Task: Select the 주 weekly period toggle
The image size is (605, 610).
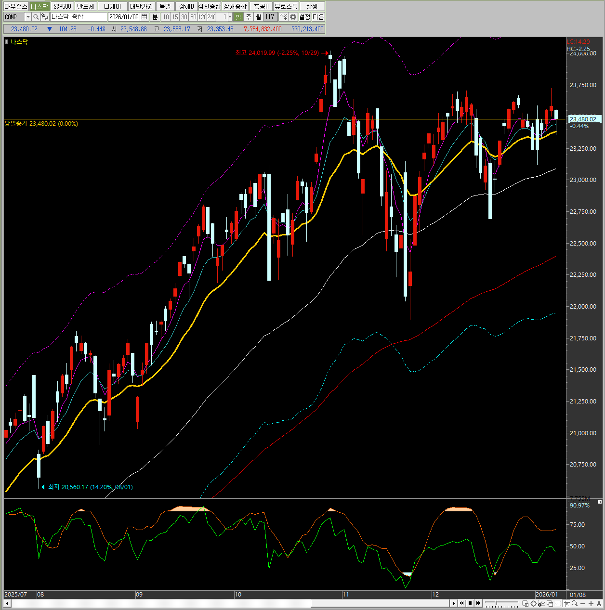Action: [249, 17]
